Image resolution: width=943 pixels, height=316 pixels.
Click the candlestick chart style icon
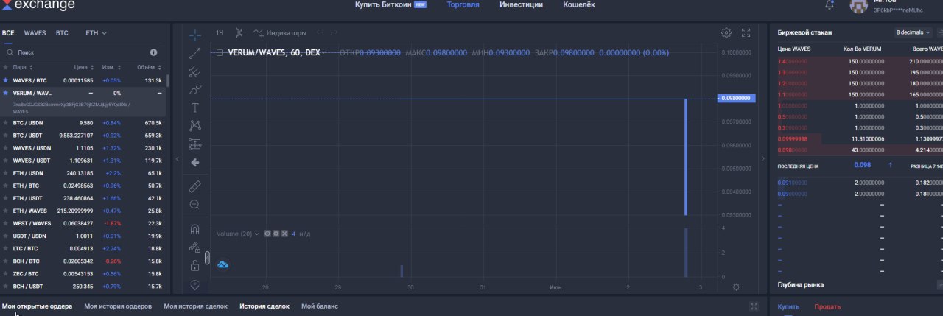(239, 32)
